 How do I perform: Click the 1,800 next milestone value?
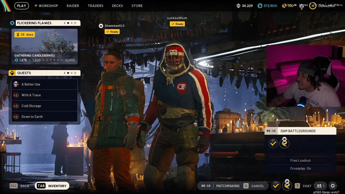click(36, 60)
